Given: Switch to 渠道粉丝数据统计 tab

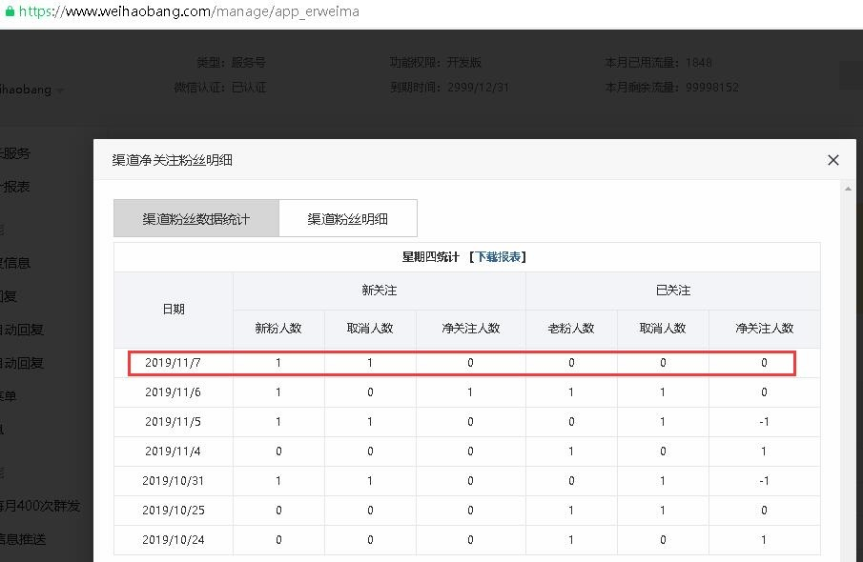Looking at the screenshot, I should [196, 218].
